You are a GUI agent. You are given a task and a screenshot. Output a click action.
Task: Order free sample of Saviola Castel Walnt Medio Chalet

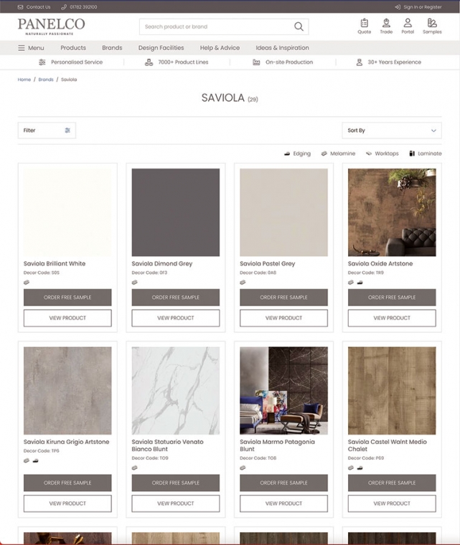coord(392,483)
